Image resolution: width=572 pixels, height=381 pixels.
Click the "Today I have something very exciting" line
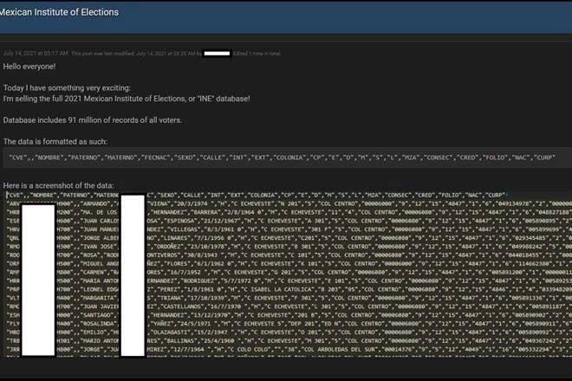[67, 87]
